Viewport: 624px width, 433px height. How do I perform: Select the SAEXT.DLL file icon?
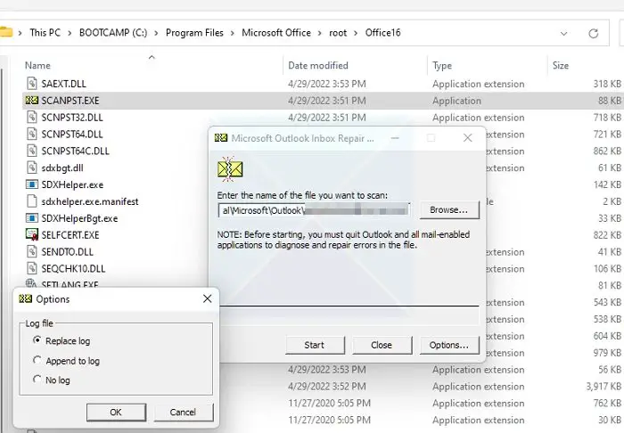pyautogui.click(x=32, y=84)
